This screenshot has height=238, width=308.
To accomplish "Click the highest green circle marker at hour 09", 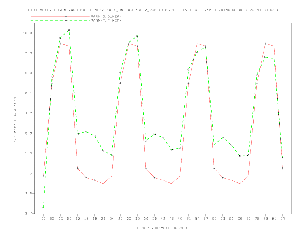I will pos(69,30).
